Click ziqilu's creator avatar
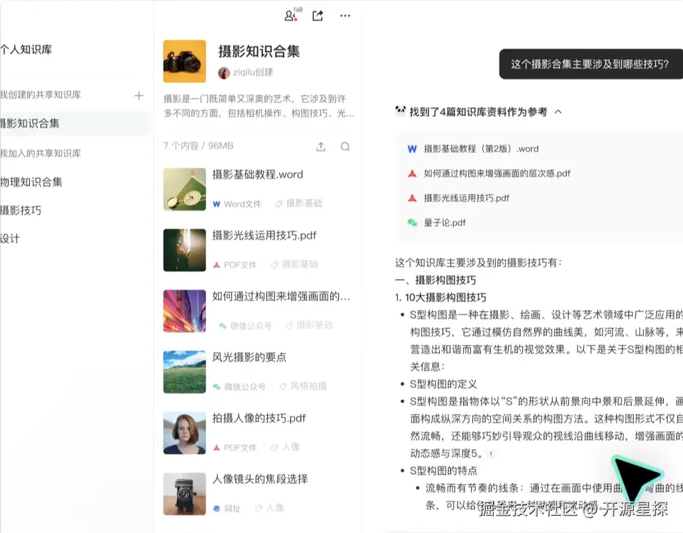 point(225,72)
